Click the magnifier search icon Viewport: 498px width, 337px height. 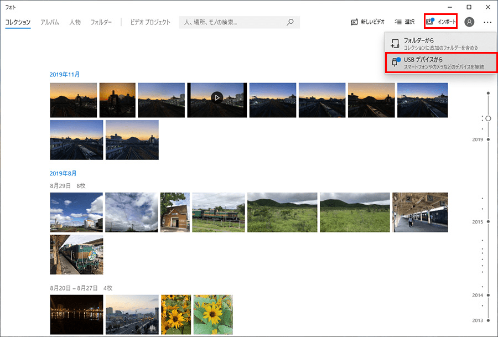click(290, 22)
